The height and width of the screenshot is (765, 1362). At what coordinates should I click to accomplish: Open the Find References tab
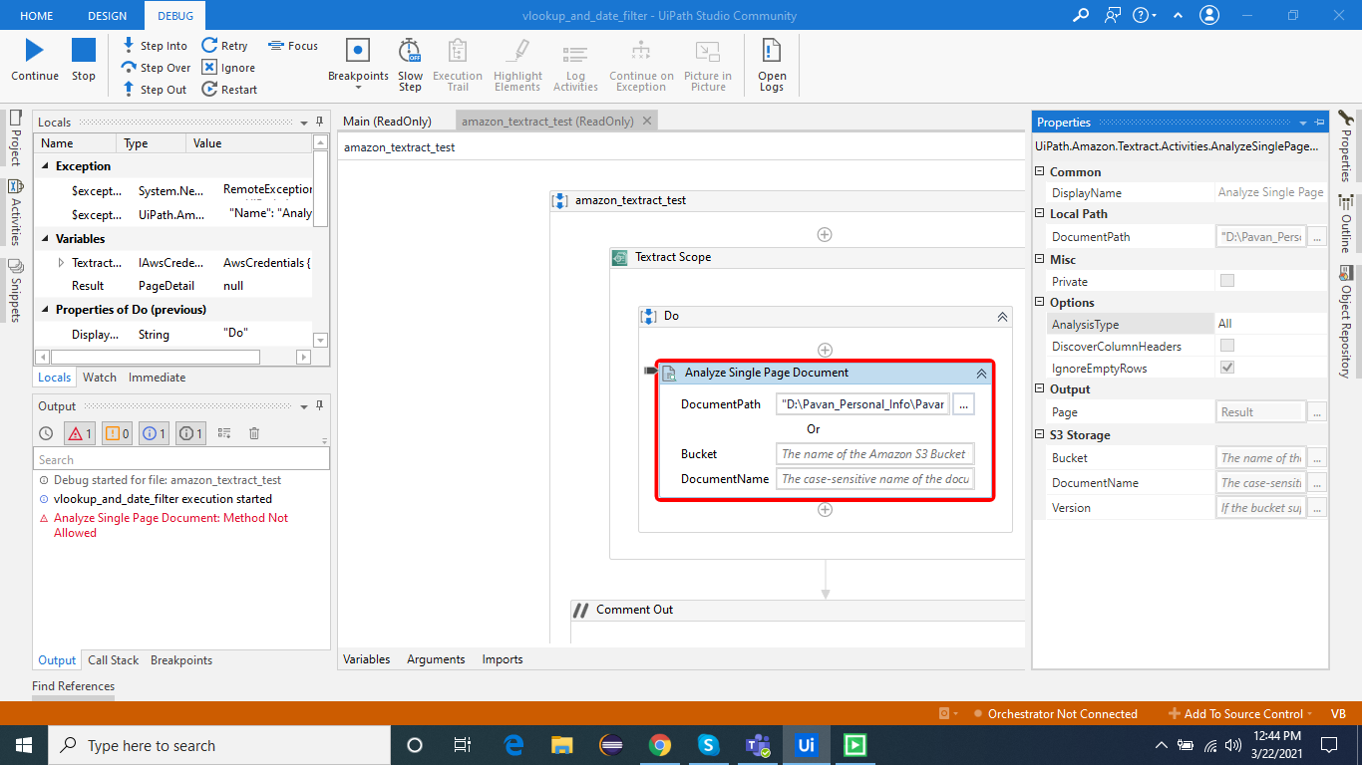point(73,686)
